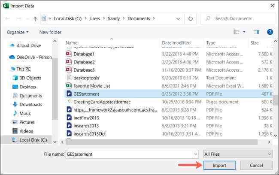
Task: Select the Database1 Access file icon
Action: [x=69, y=54]
